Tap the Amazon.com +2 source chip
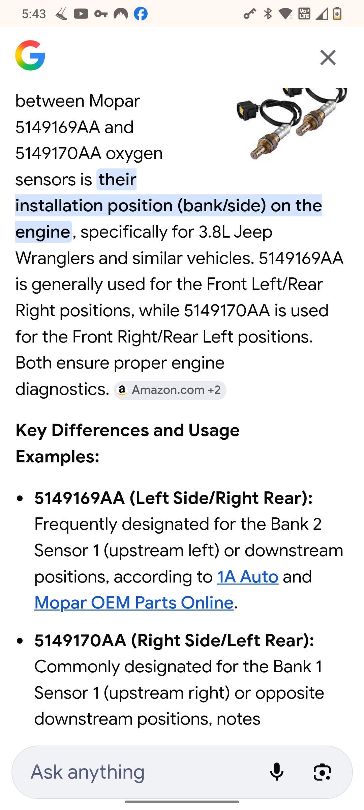The height and width of the screenshot is (810, 364). [x=170, y=390]
